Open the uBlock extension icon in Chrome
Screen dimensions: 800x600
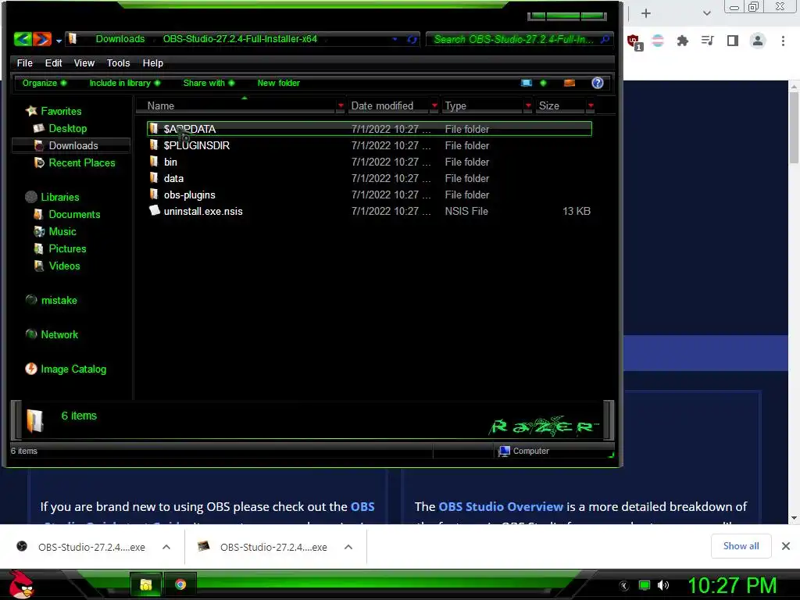(x=634, y=41)
